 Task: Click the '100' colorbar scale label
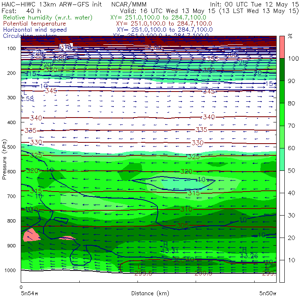pyautogui.click(x=293, y=58)
